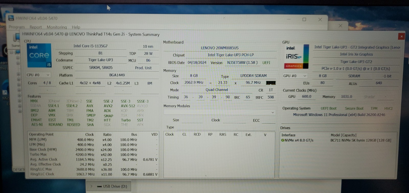409x193 pixels.
Task: Select the Base Clock (HFM) operating point row
Action: (x=93, y=150)
